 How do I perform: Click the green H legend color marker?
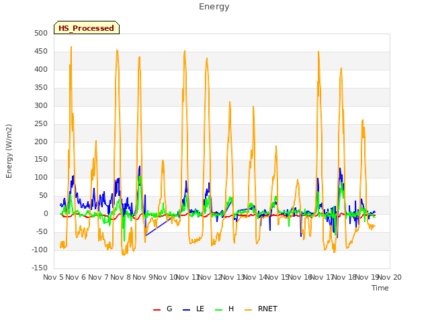pos(219,310)
